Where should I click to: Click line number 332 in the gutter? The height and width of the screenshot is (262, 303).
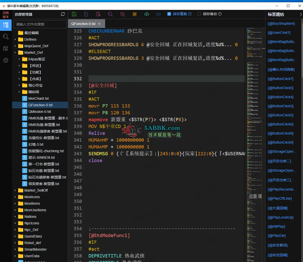[x=78, y=79]
